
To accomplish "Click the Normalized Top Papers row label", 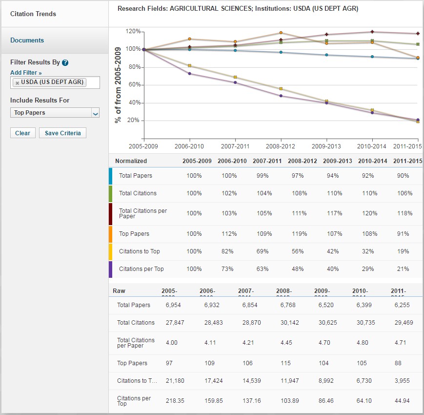I will click(134, 234).
